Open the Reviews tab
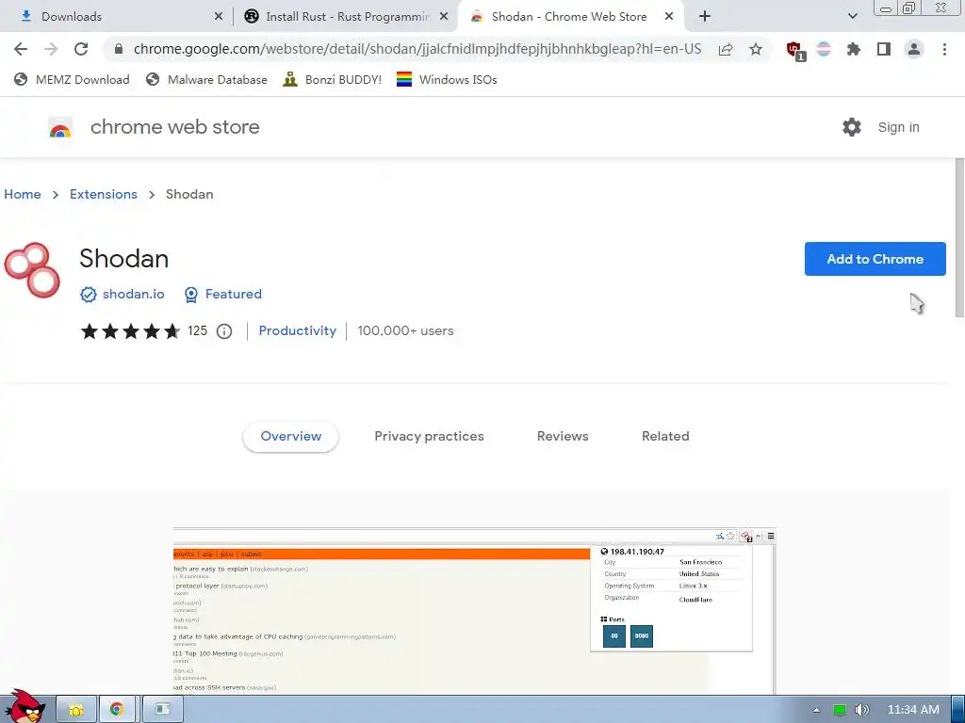965x723 pixels. (x=563, y=437)
